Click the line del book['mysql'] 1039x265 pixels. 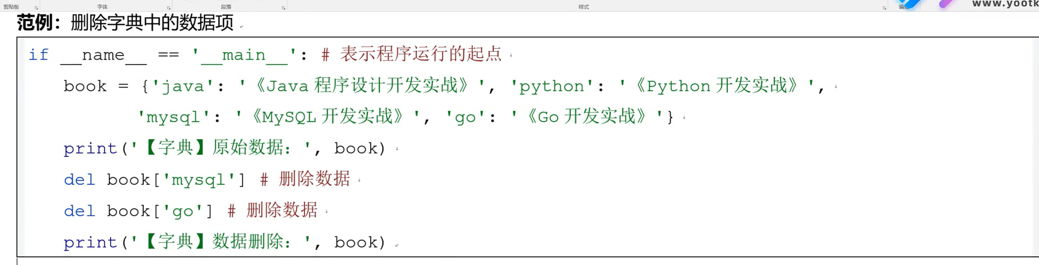155,180
